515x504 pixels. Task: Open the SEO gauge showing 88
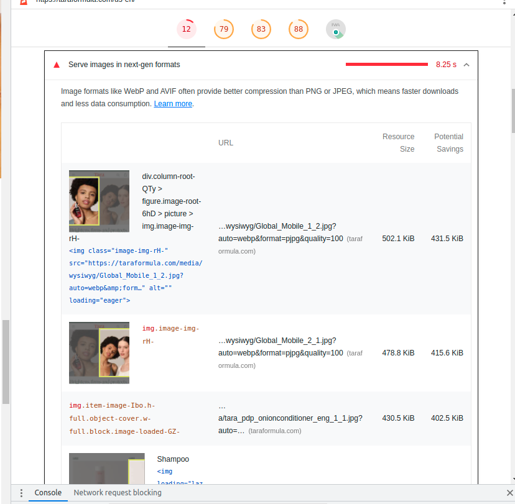click(298, 29)
